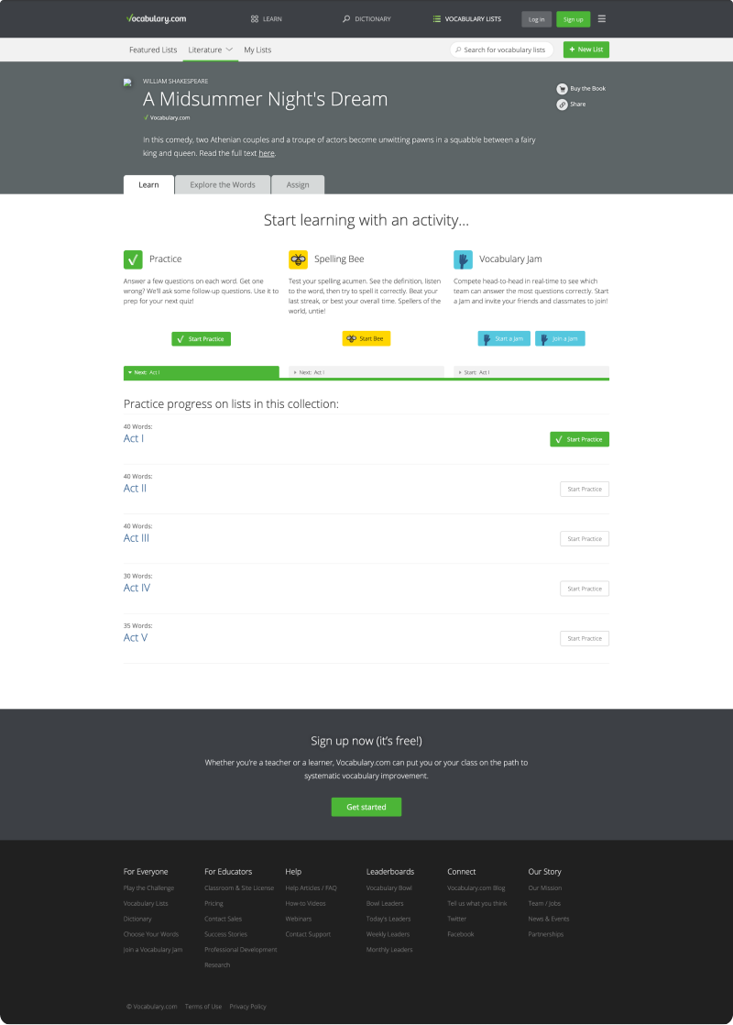Switch to the Explore the Words tab
Image resolution: width=733 pixels, height=1025 pixels.
[x=223, y=185]
